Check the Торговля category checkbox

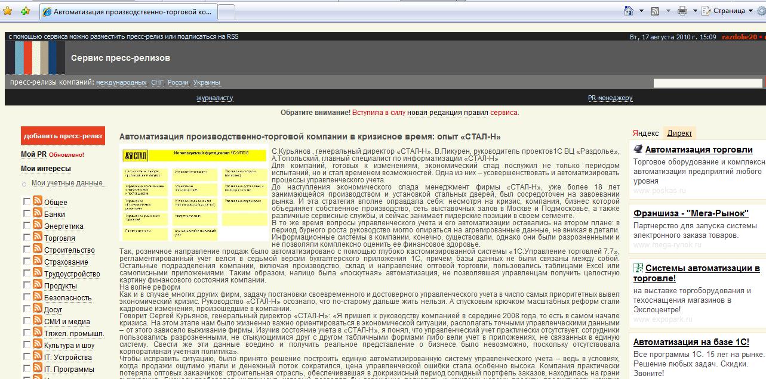pos(27,237)
